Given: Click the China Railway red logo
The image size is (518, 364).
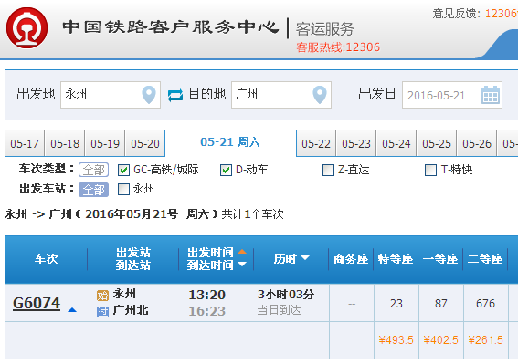Looking at the screenshot, I should (x=26, y=28).
